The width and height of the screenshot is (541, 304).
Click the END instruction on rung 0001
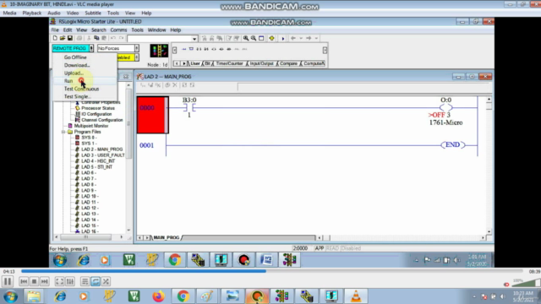[453, 144]
